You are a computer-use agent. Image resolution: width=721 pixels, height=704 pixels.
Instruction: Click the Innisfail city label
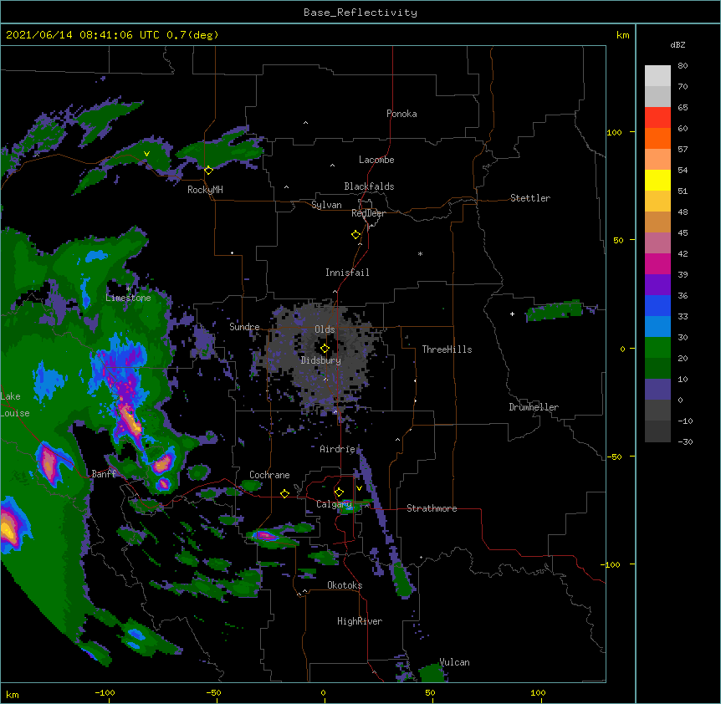click(347, 273)
